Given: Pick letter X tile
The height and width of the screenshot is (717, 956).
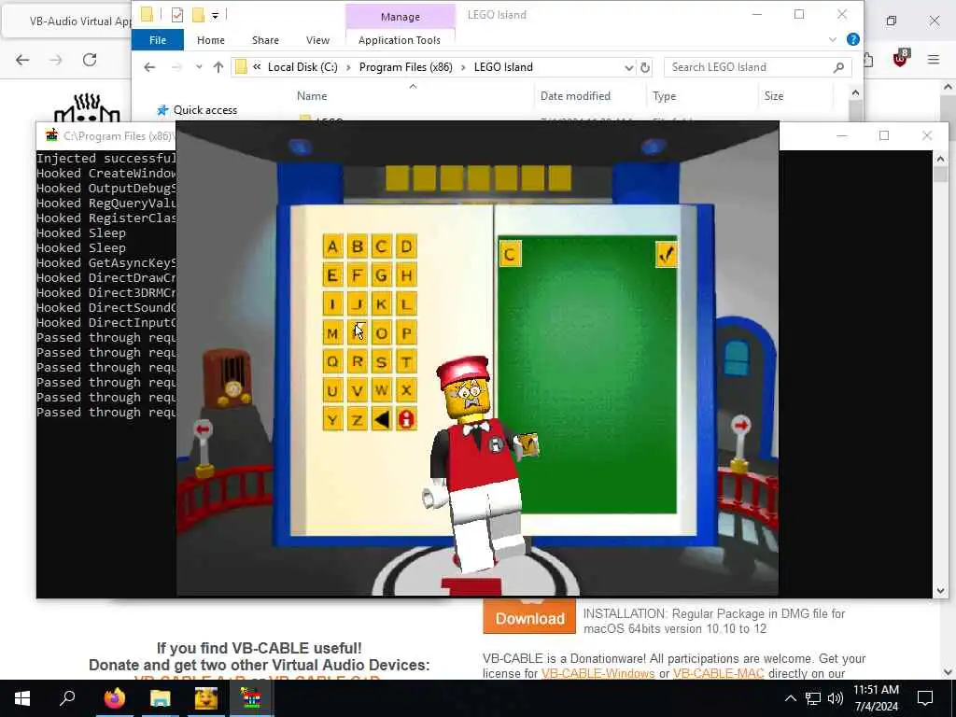Looking at the screenshot, I should (x=406, y=391).
